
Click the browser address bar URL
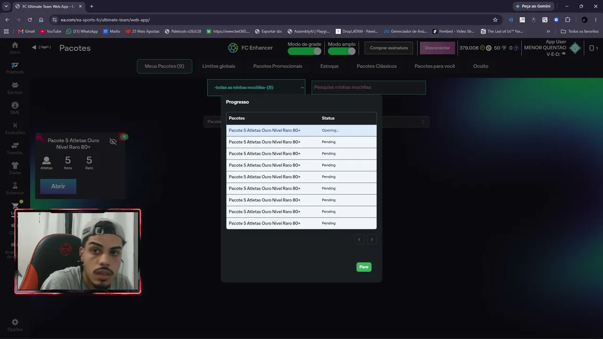pos(105,20)
